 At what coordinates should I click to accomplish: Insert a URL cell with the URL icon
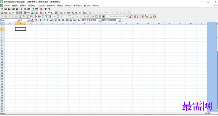coord(29,13)
